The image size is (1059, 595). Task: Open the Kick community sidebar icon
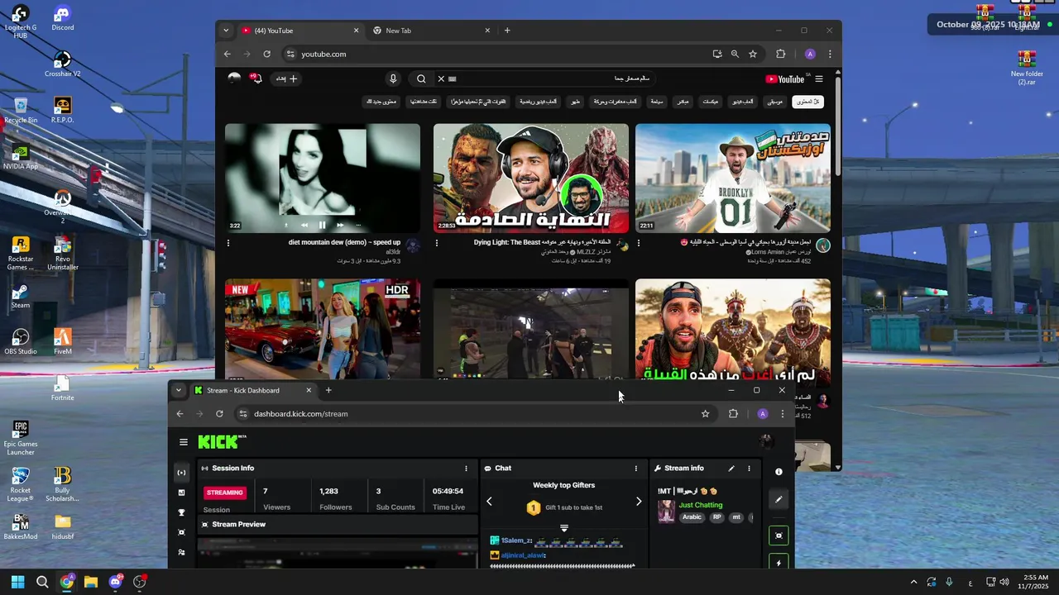point(181,552)
